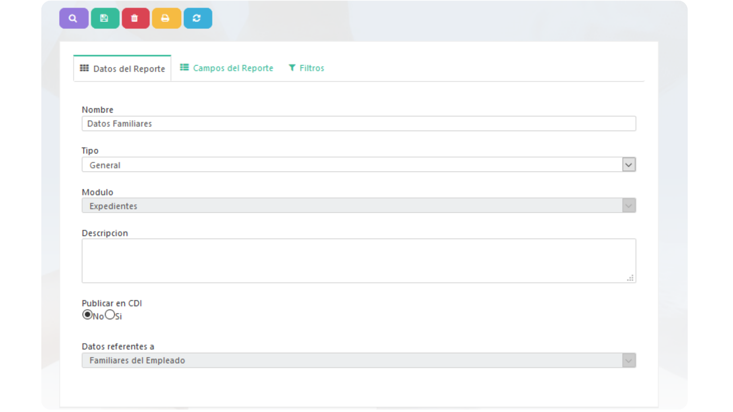
Task: Click the Tipo label
Action: click(x=90, y=150)
